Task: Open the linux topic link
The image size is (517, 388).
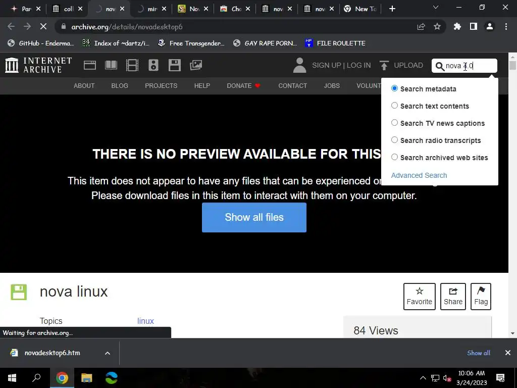Action: coord(145,321)
